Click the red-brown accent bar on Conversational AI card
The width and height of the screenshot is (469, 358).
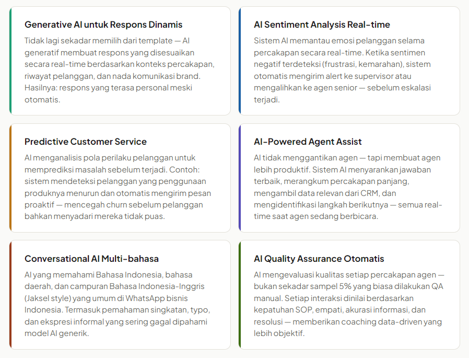tap(10, 295)
